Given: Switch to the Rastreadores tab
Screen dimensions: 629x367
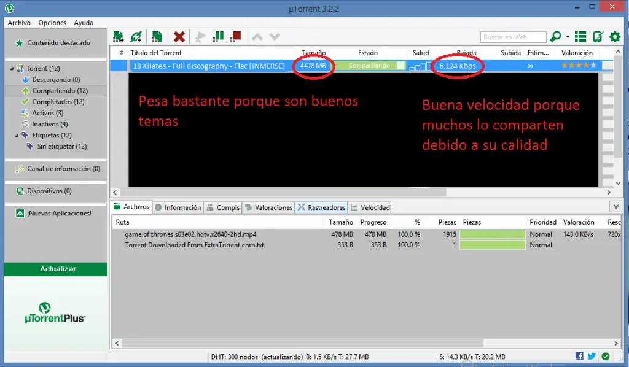Looking at the screenshot, I should click(321, 207).
